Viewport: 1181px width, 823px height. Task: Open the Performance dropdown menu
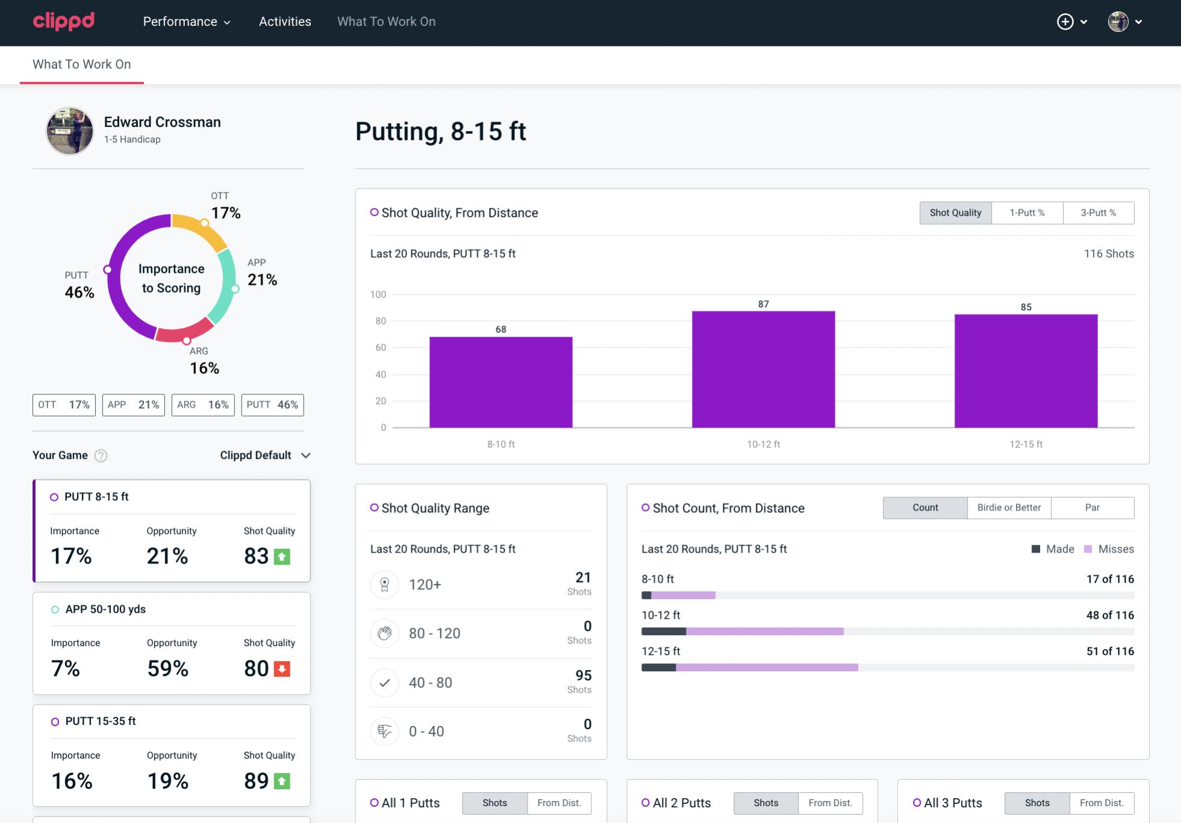187,22
